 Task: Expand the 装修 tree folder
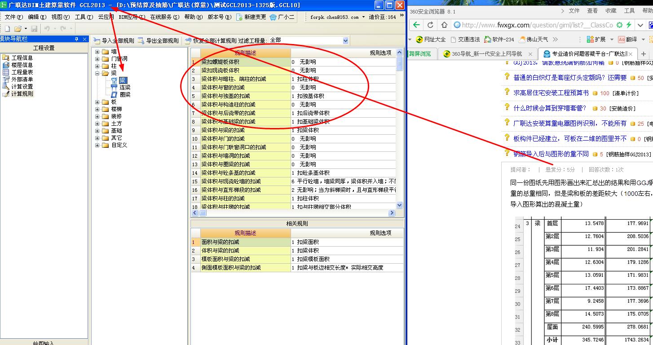pos(97,116)
